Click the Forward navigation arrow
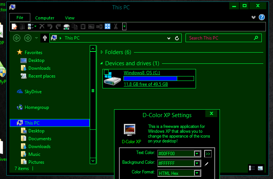The image size is (273, 179). (28, 38)
